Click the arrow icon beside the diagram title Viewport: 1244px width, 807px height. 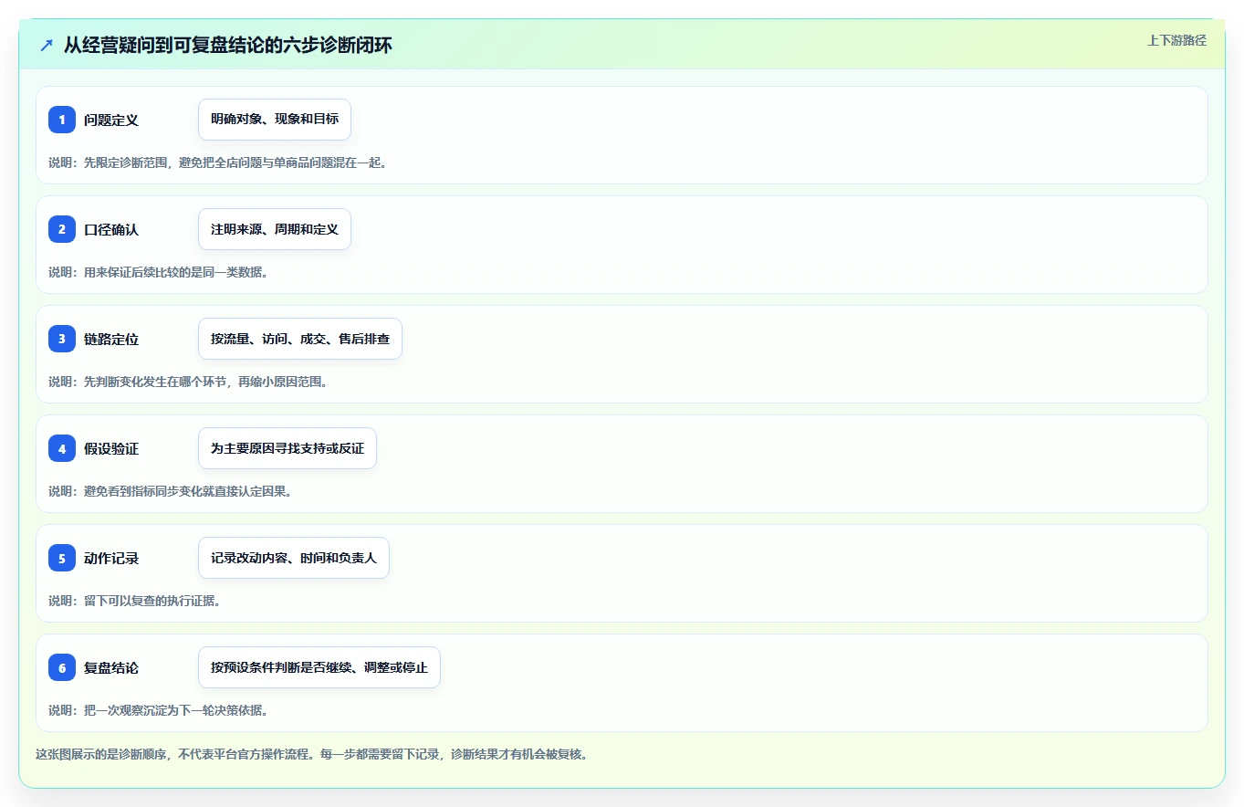coord(47,45)
